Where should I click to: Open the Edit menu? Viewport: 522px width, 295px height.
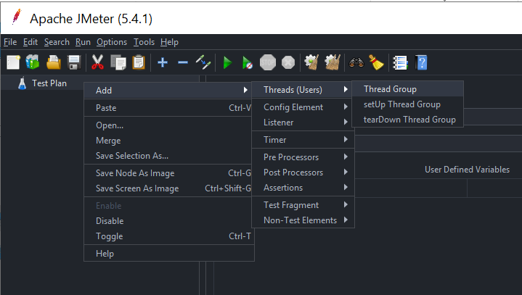click(x=30, y=42)
